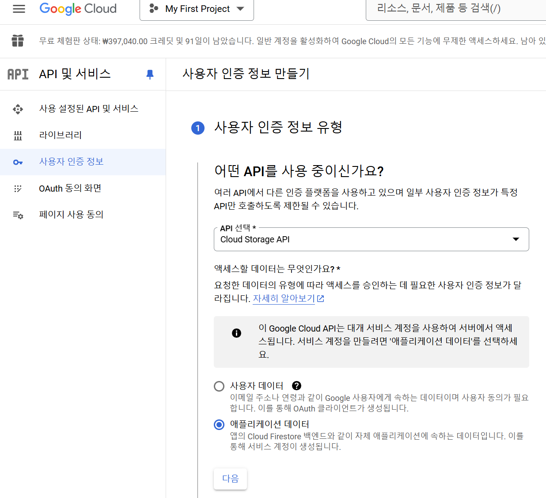
Task: Open 페이지 사용 동의
Action: pyautogui.click(x=83, y=215)
